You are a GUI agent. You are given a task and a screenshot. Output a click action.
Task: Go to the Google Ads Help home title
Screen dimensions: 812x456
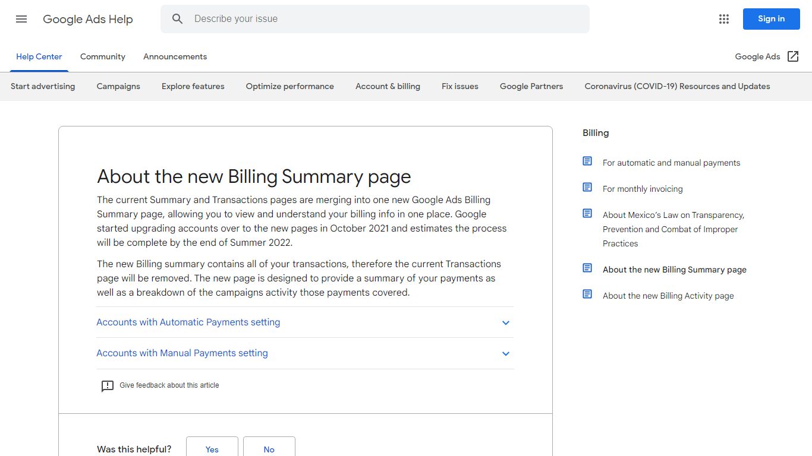click(x=88, y=19)
